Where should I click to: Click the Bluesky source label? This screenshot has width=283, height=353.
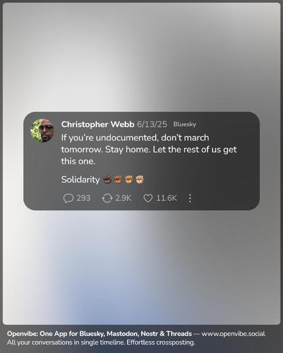pos(185,124)
